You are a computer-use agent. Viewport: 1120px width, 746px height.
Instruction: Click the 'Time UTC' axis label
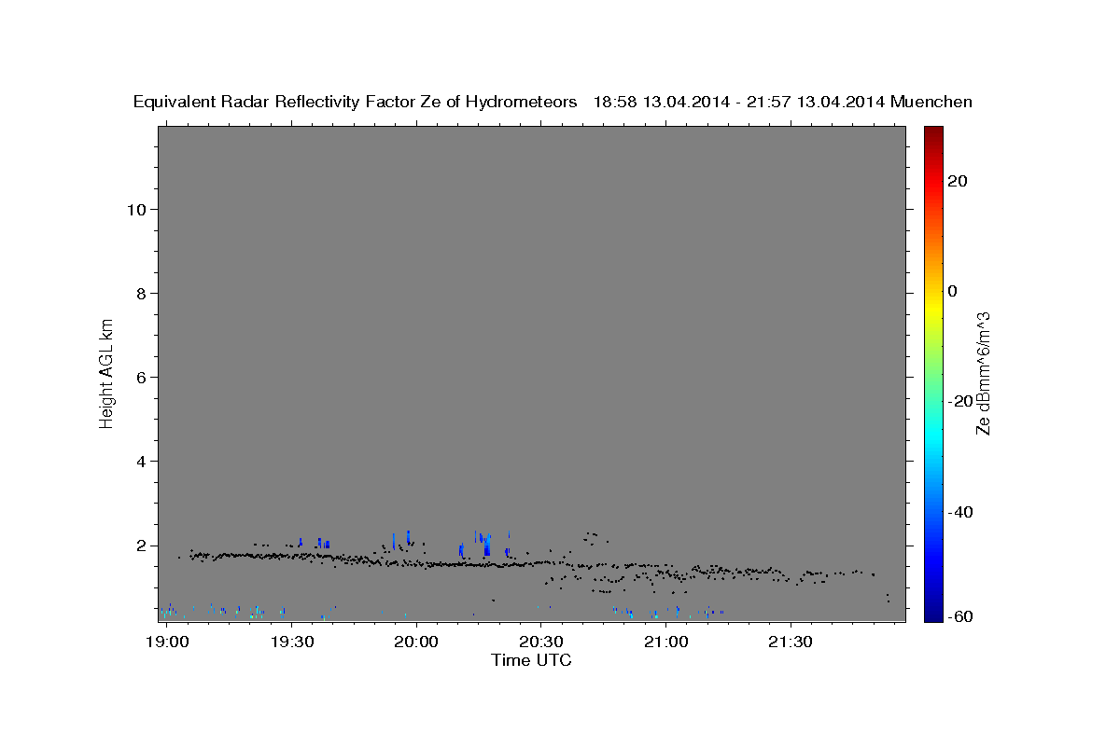tap(531, 660)
